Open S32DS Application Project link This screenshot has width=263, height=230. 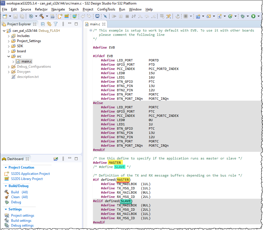(x=30, y=173)
